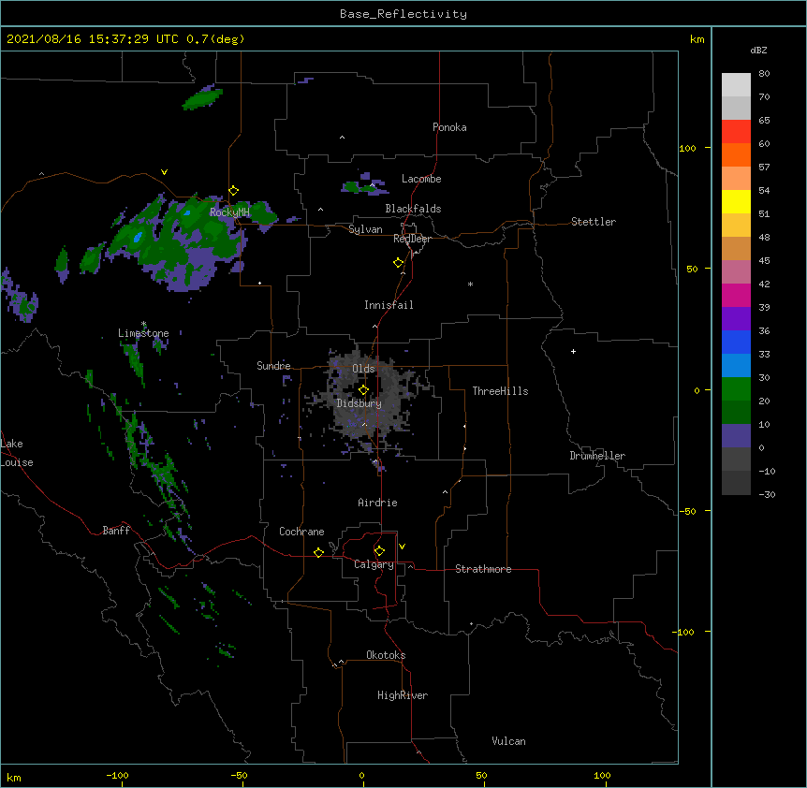Screen dimensions: 807x788
Task: Click the RedDeer label
Action: click(x=412, y=239)
